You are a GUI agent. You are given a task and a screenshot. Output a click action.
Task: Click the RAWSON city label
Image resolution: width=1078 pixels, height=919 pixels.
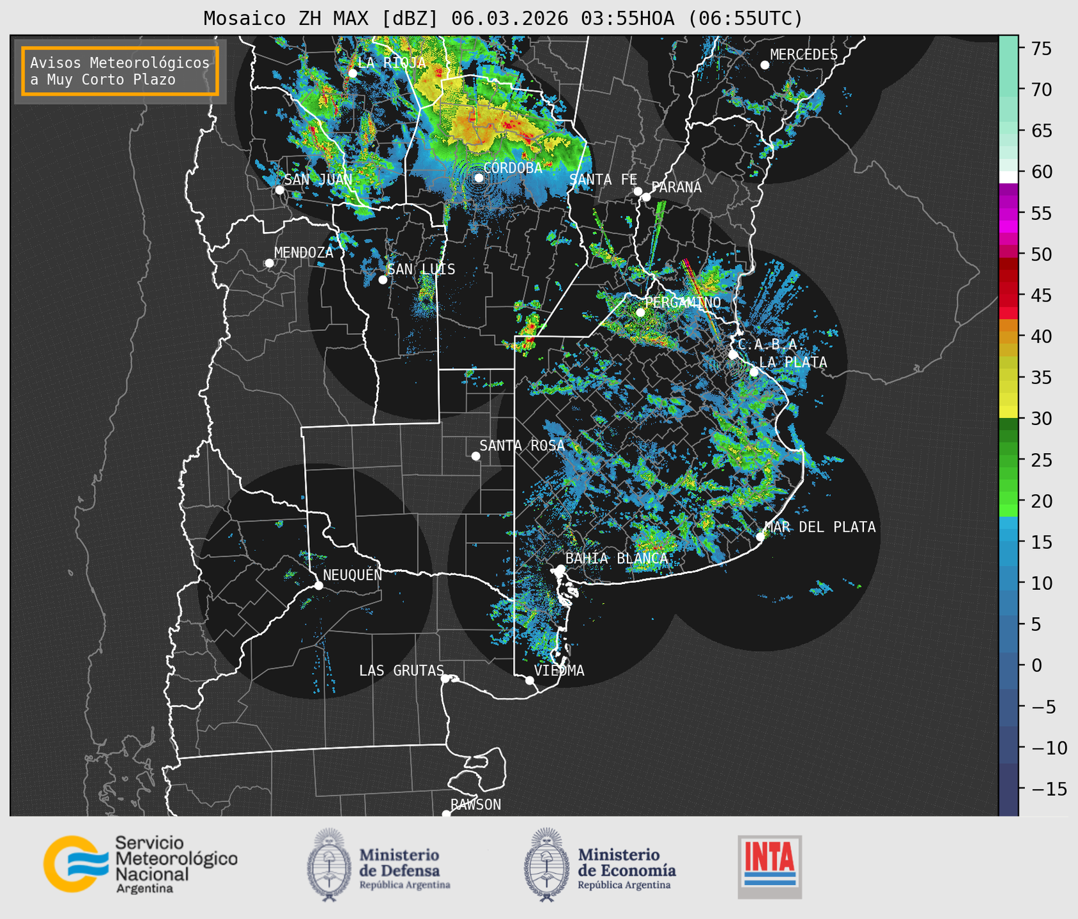[476, 805]
